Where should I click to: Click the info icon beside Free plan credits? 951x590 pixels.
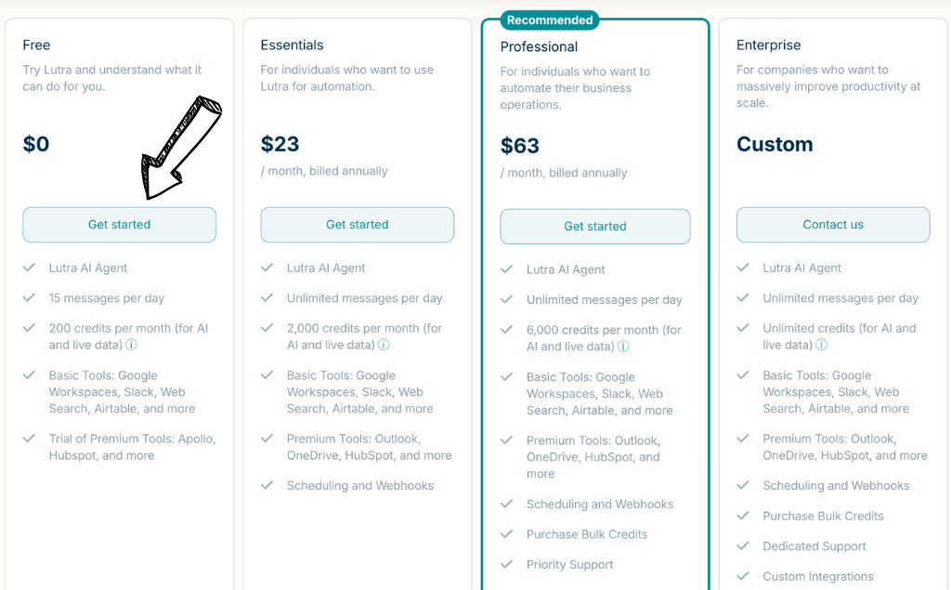[131, 345]
